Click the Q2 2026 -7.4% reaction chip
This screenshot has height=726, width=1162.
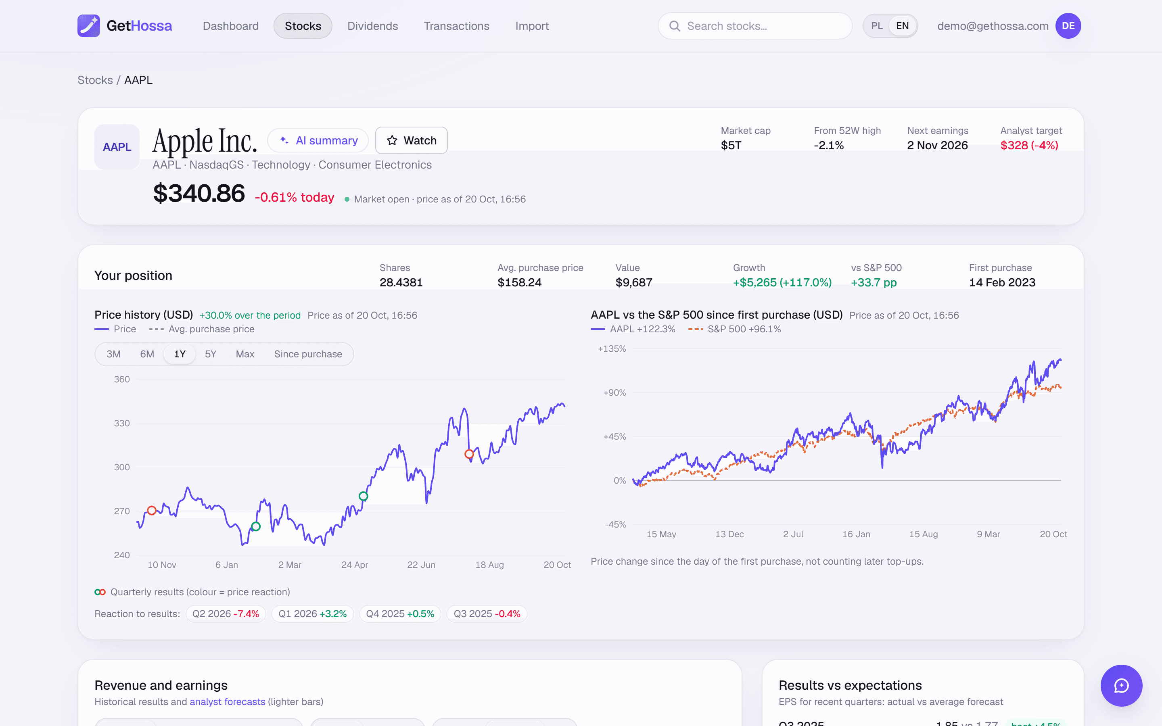coord(226,613)
